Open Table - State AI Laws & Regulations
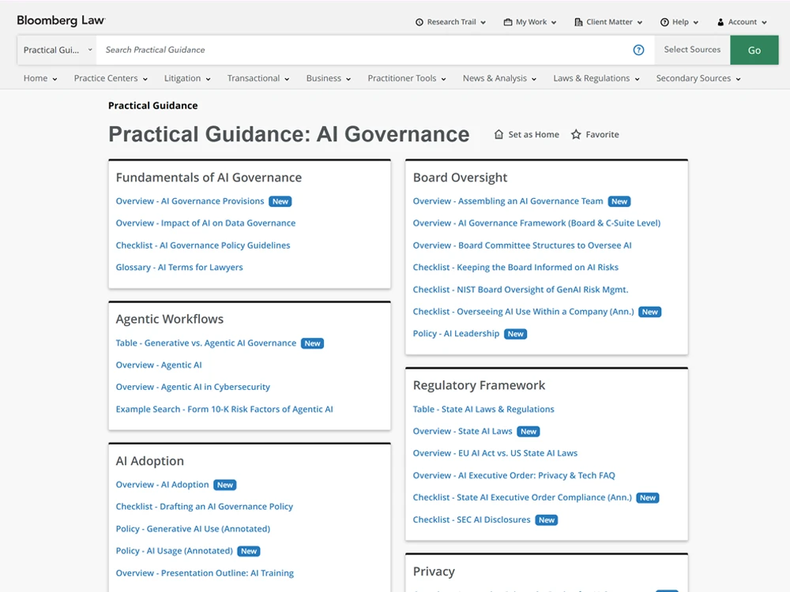This screenshot has width=790, height=592. coord(483,409)
